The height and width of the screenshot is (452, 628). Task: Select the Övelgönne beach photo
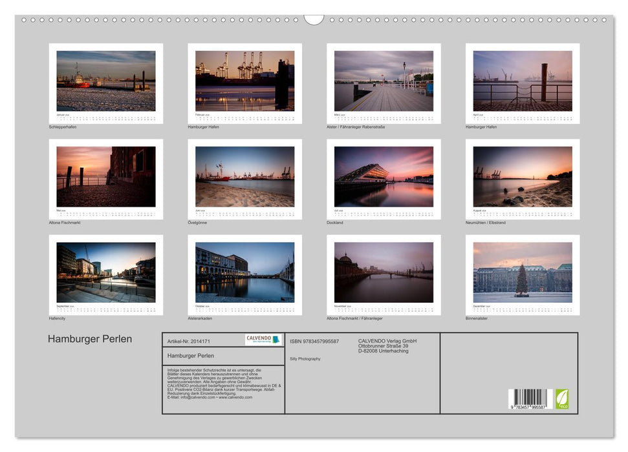tap(244, 176)
